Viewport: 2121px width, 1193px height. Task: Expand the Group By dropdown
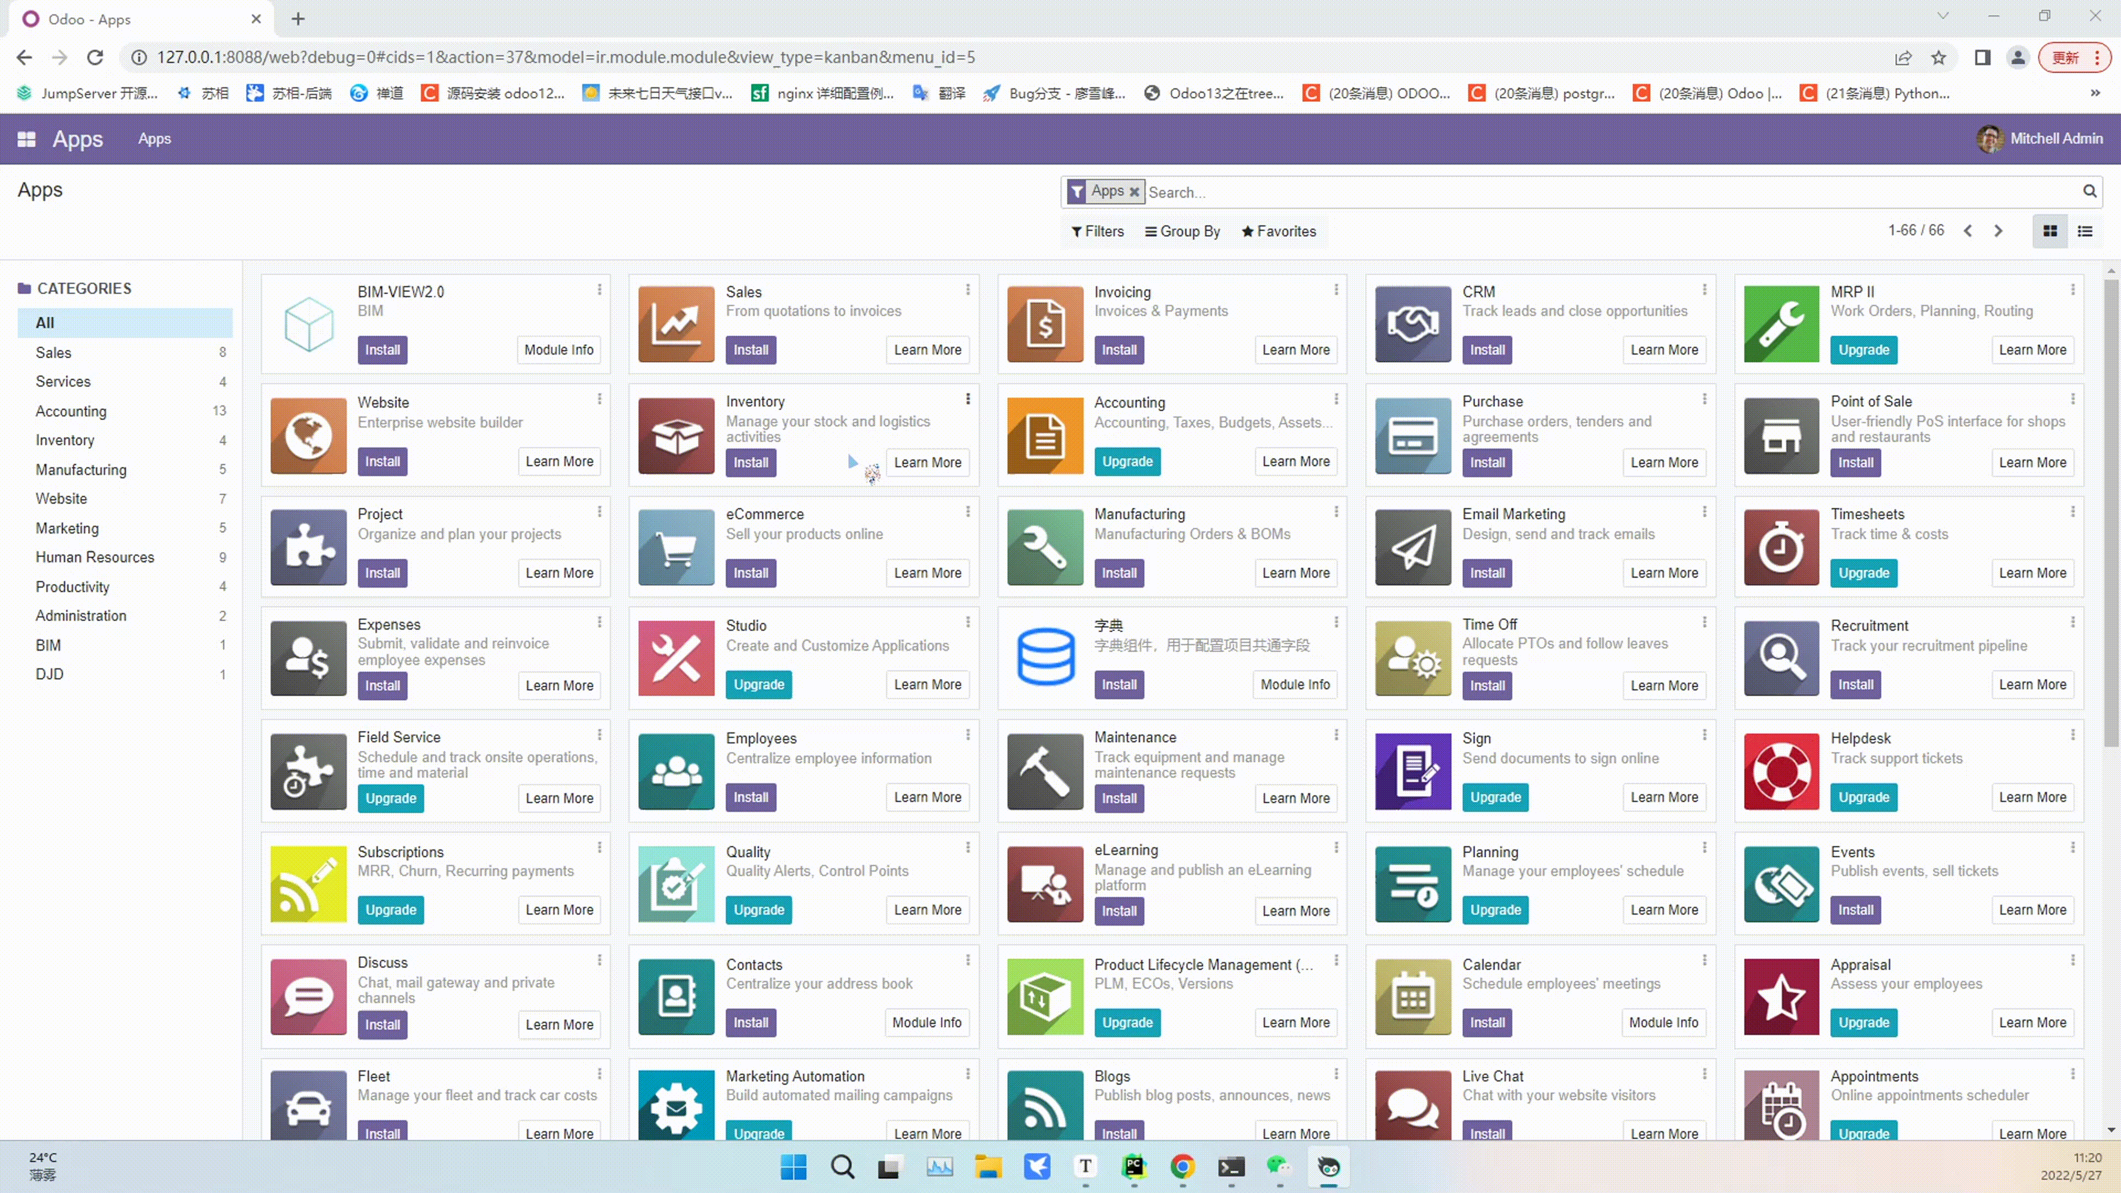pyautogui.click(x=1183, y=231)
